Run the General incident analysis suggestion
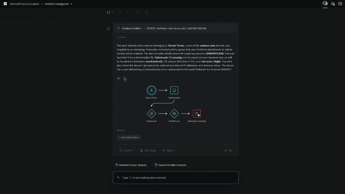This screenshot has height=194, width=345. [x=171, y=165]
